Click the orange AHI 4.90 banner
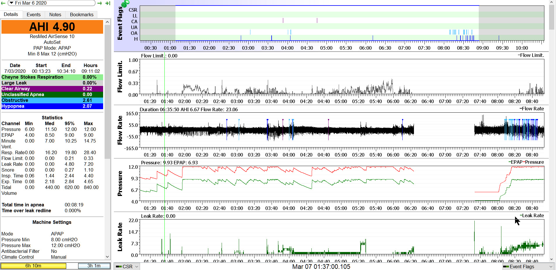Screen dimensions: 556x270 52,27
